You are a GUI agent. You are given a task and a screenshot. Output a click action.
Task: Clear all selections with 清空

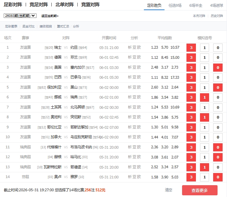pos(169,190)
